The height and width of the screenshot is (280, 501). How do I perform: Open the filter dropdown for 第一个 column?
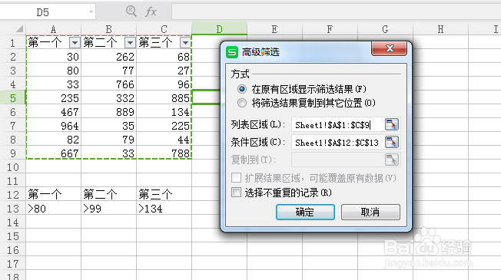pyautogui.click(x=75, y=42)
